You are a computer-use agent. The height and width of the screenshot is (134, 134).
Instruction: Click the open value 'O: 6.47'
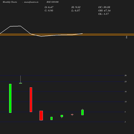pyautogui.click(x=49, y=7)
